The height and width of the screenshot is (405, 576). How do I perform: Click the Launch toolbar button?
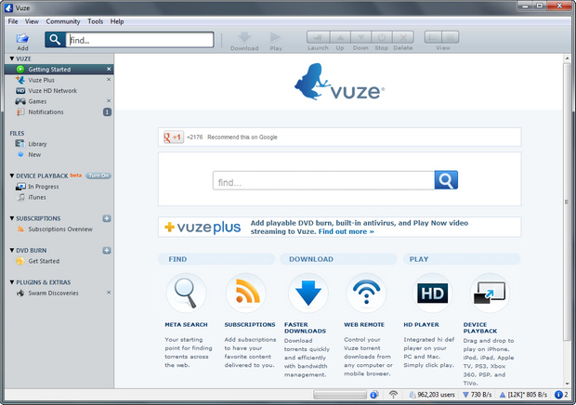(318, 37)
